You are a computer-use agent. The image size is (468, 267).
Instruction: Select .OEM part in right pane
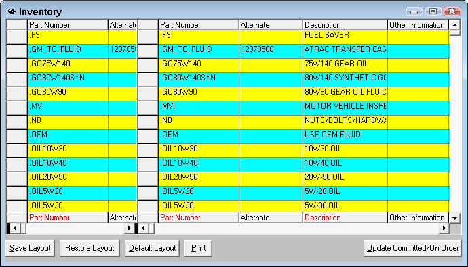point(199,137)
